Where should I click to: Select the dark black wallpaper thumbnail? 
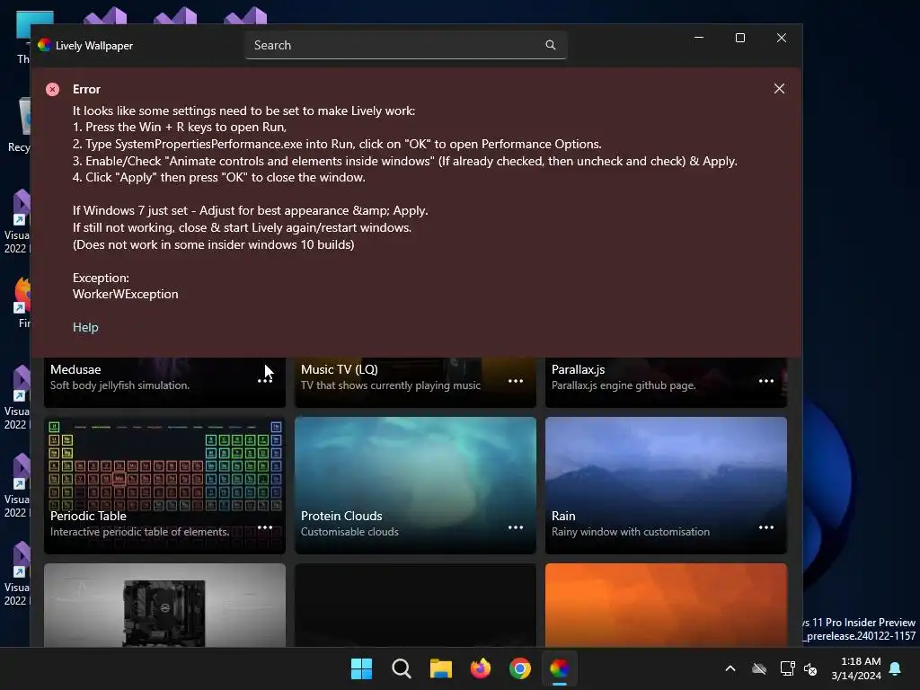(x=415, y=606)
